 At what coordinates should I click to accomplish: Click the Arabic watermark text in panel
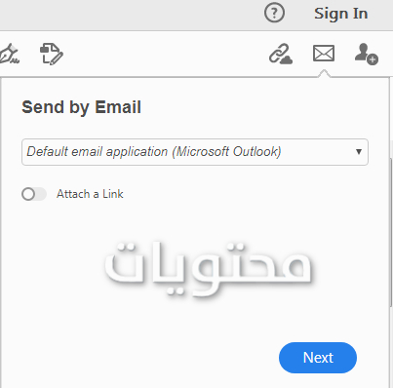(208, 269)
